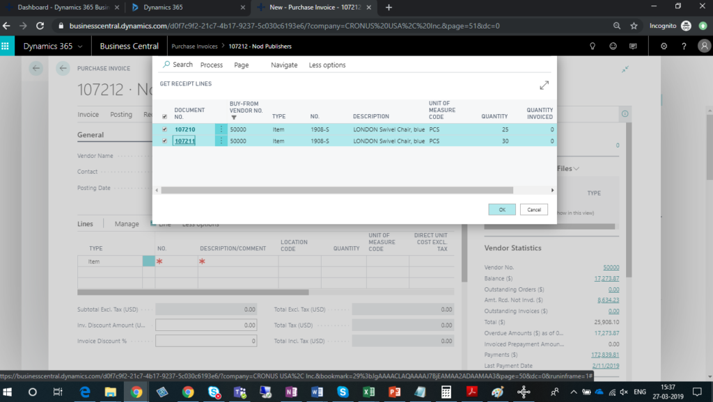Image resolution: width=713 pixels, height=402 pixels.
Task: Open row options for document 107210
Action: [x=221, y=129]
